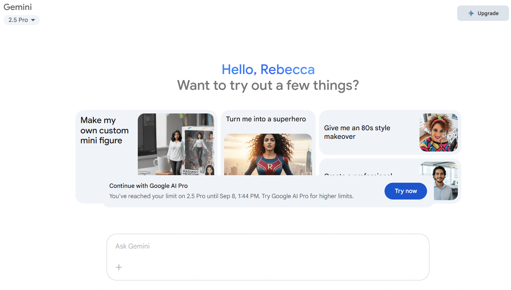Click the limit reached message text
This screenshot has width=511, height=290.
click(231, 196)
